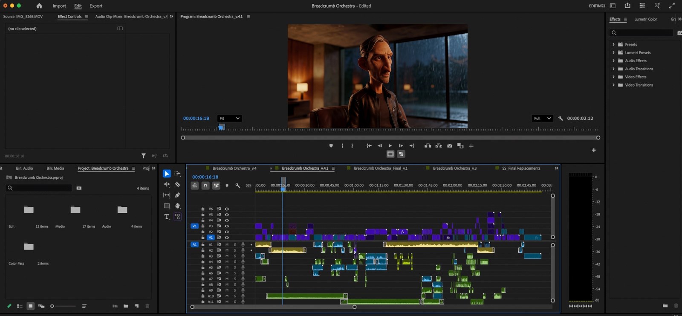
Task: Select the Rectangle tool
Action: tap(167, 206)
